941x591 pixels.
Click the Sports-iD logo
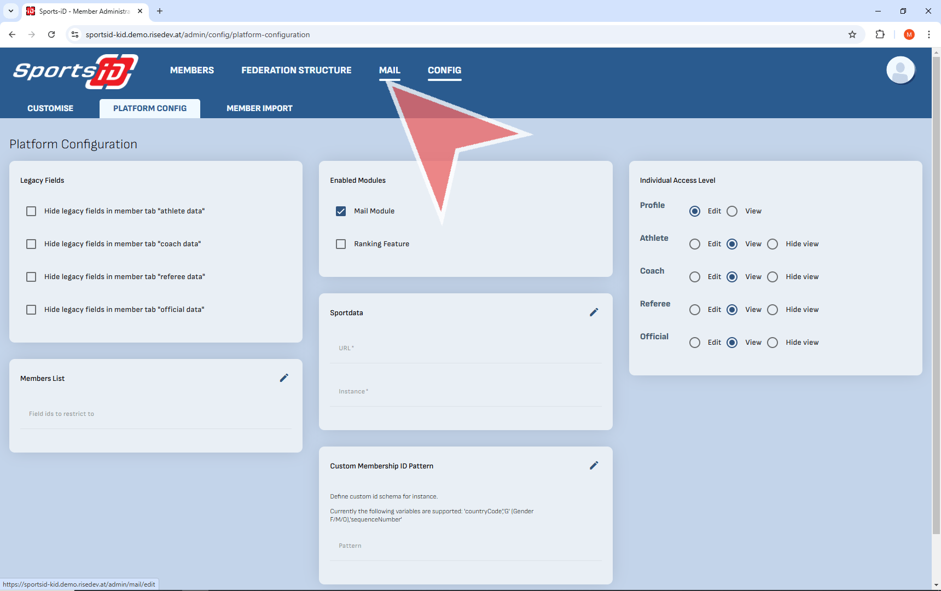click(x=75, y=71)
